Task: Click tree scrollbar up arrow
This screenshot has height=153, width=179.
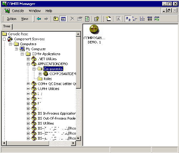Action: click(78, 34)
